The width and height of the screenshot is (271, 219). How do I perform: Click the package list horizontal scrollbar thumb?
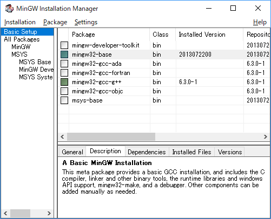(x=111, y=137)
